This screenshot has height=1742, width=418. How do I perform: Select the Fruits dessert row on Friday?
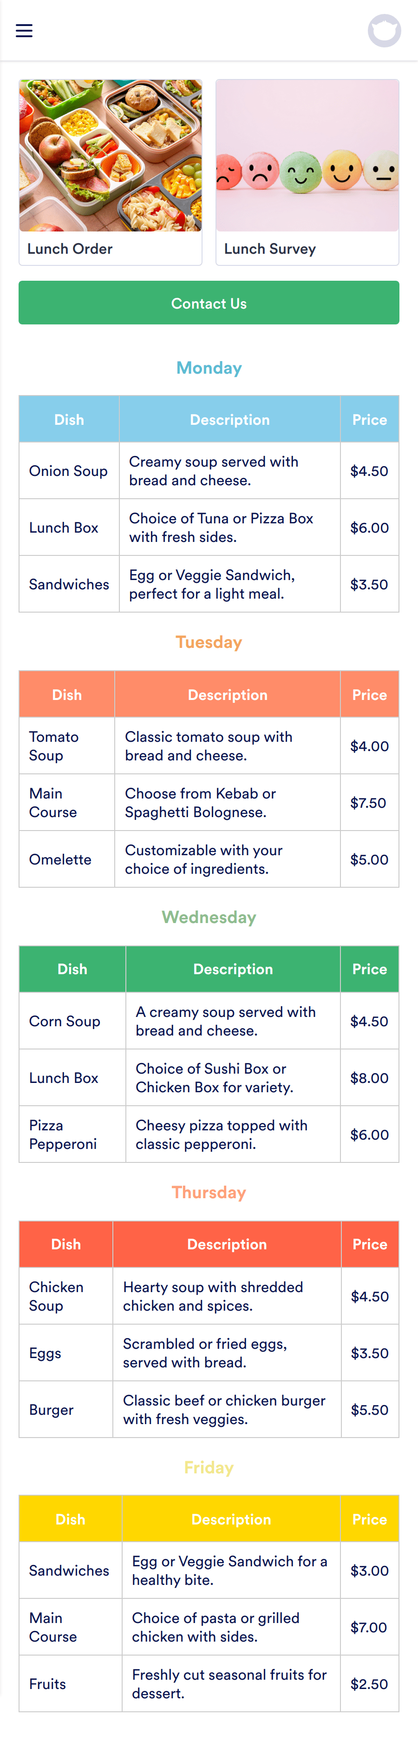tap(47, 1684)
